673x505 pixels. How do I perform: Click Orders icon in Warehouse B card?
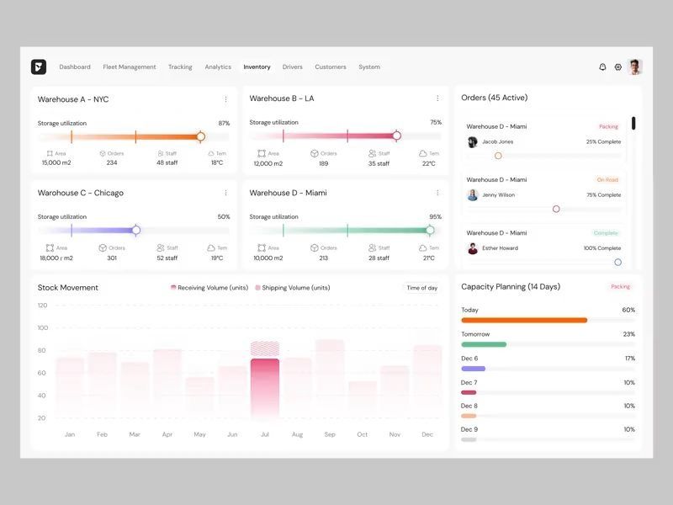tap(314, 153)
